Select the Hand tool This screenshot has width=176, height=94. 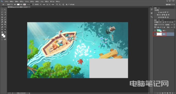pos(2,32)
